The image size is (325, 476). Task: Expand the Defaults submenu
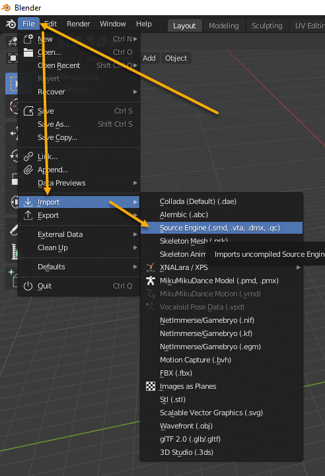[79, 267]
